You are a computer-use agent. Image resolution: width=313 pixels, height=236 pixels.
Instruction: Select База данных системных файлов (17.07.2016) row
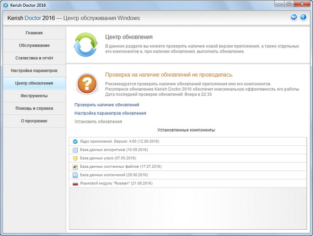click(188, 167)
